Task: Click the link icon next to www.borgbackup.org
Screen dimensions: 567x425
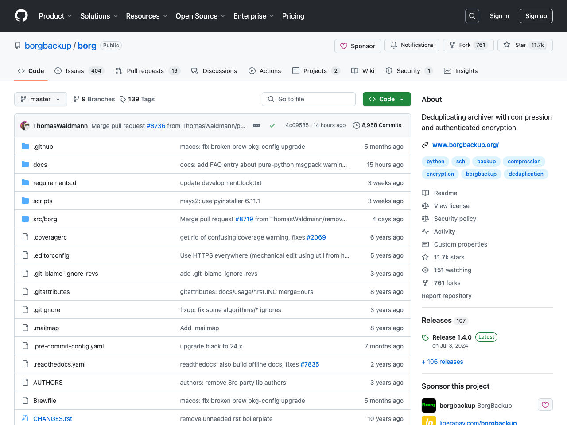Action: [x=425, y=145]
